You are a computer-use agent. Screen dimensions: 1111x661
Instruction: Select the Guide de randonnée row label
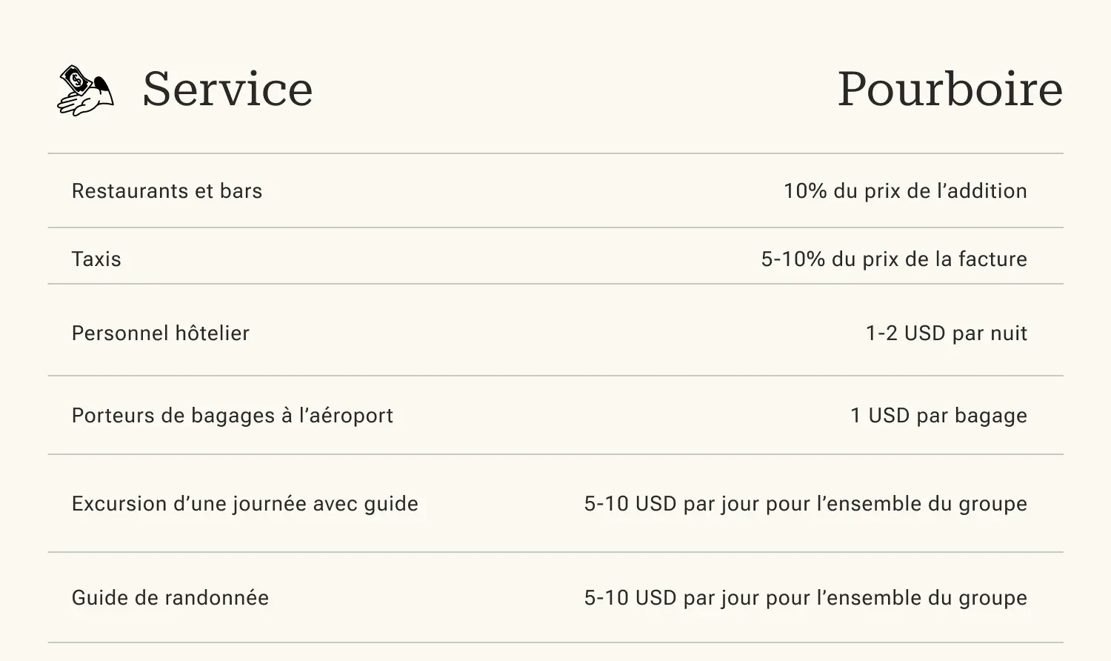pyautogui.click(x=170, y=598)
